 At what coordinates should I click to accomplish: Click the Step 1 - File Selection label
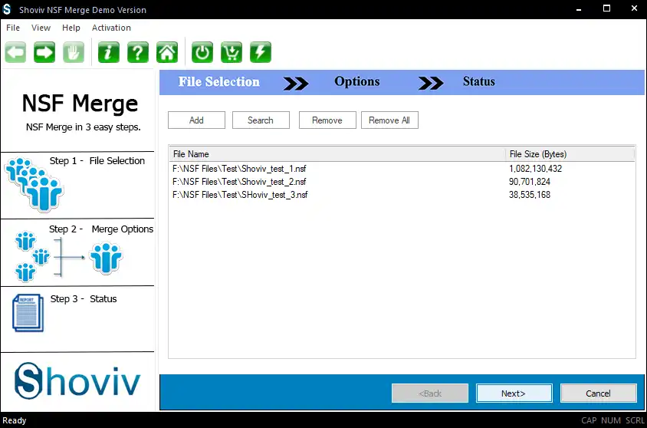(97, 160)
